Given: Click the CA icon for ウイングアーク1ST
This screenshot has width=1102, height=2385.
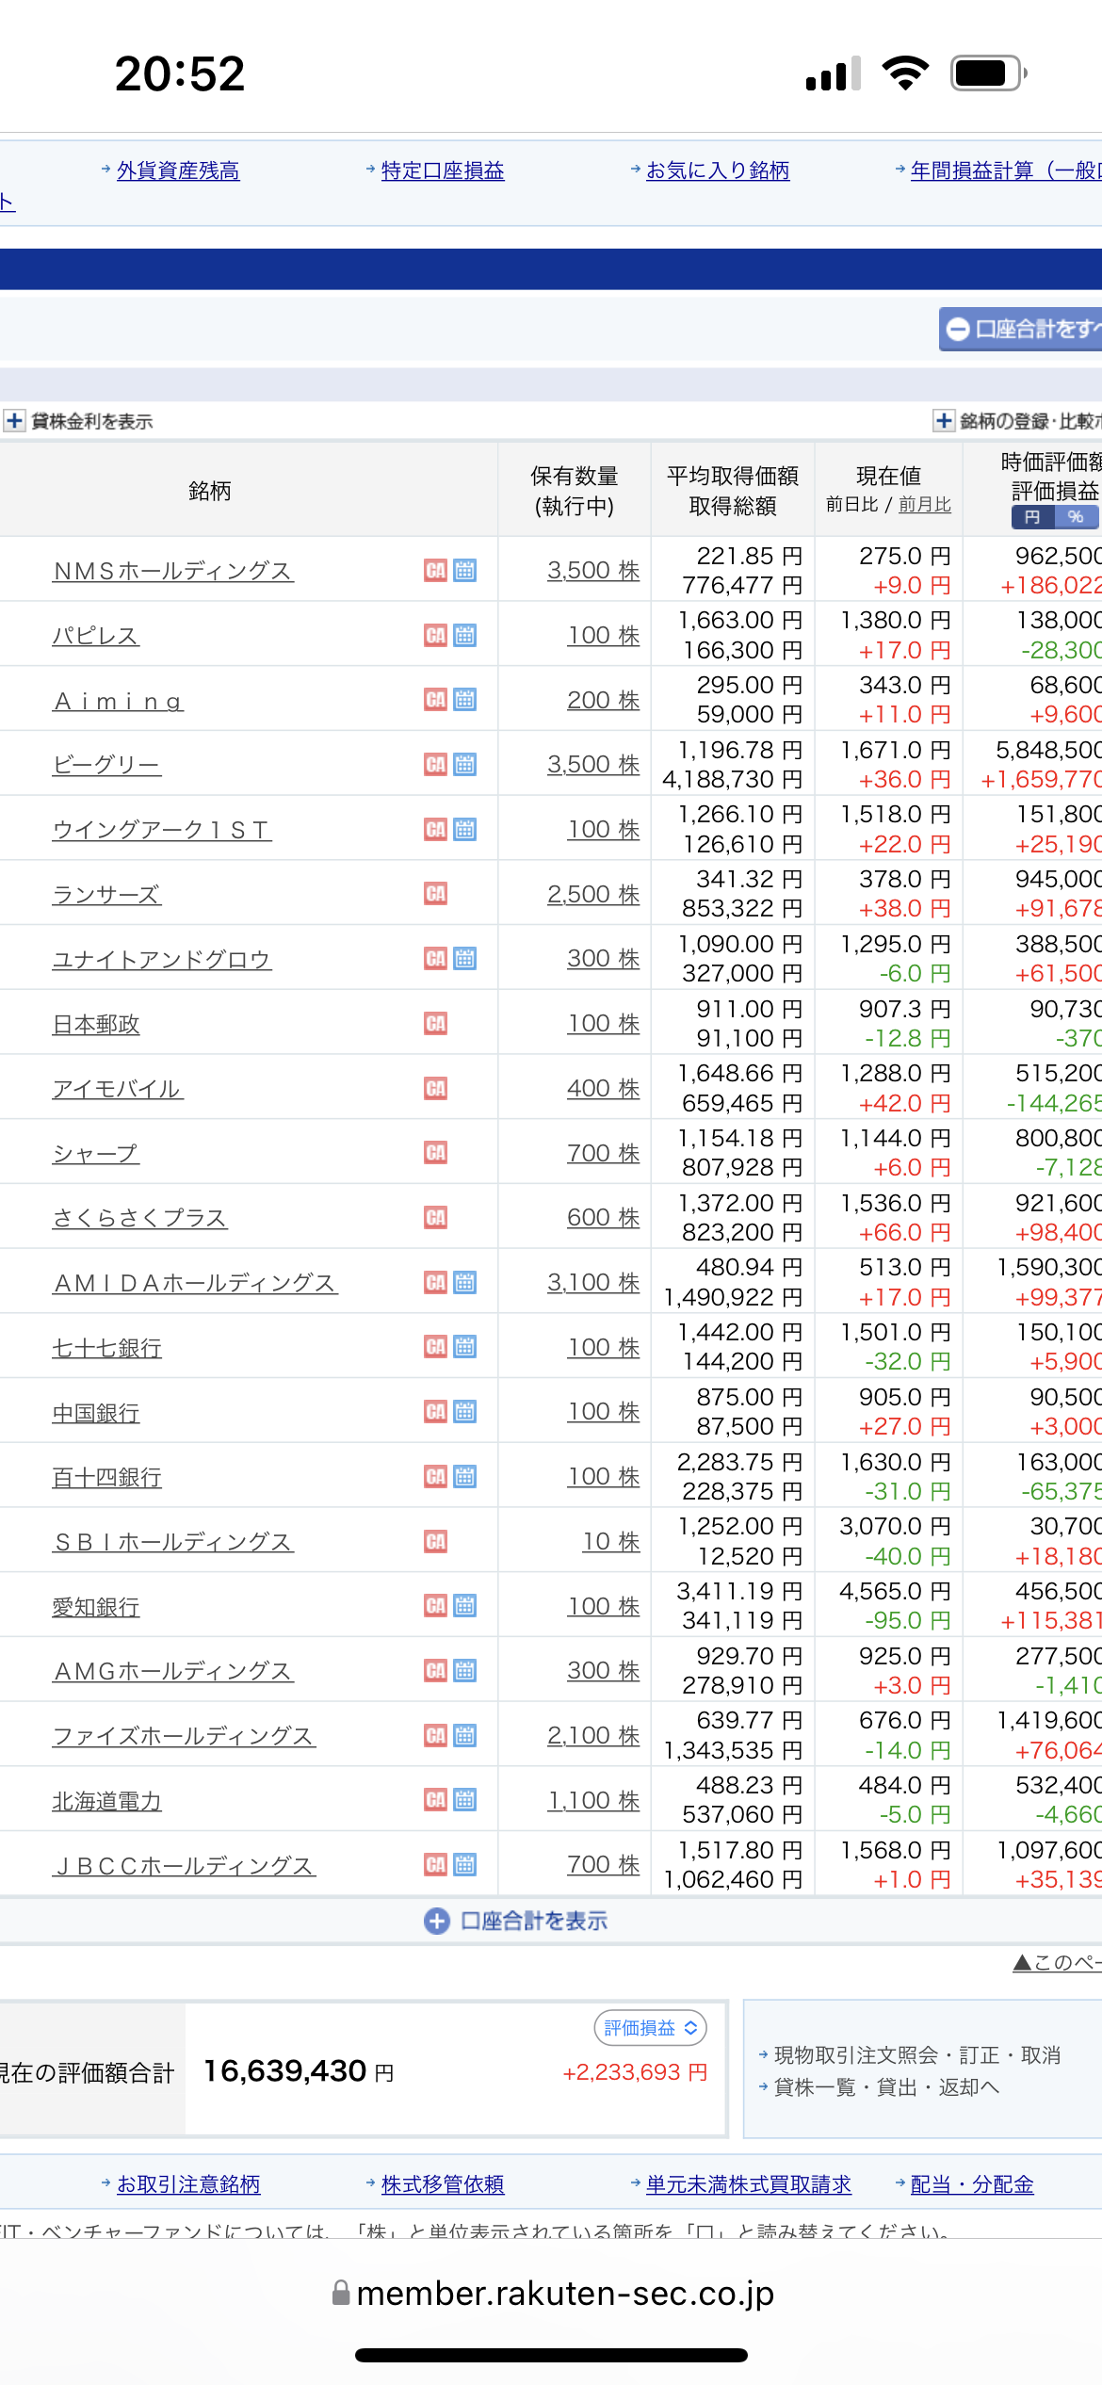Looking at the screenshot, I should (x=435, y=829).
